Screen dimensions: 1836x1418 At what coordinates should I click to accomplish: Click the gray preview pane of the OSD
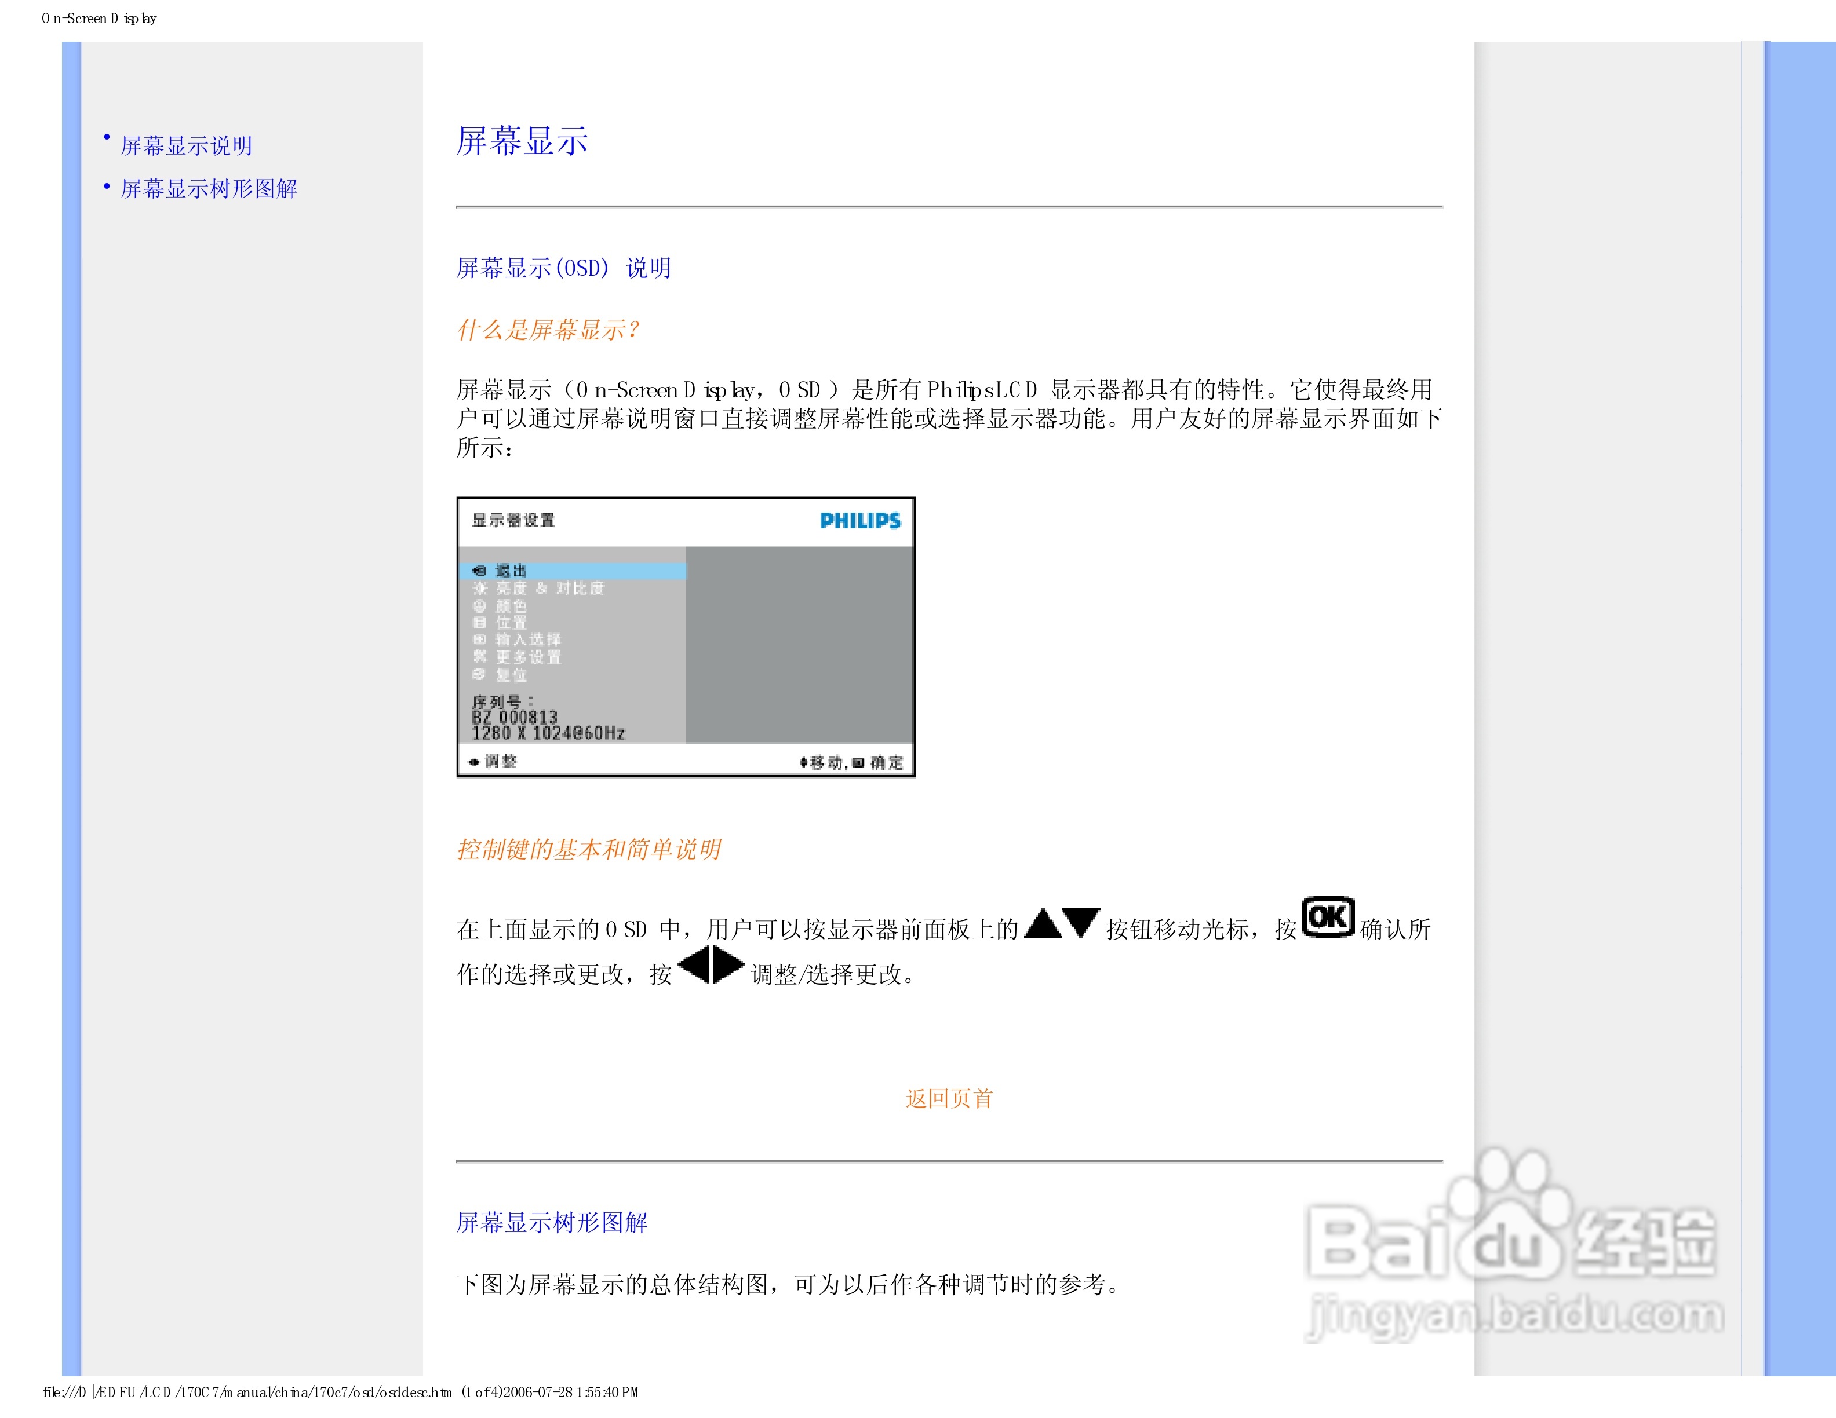click(x=799, y=644)
